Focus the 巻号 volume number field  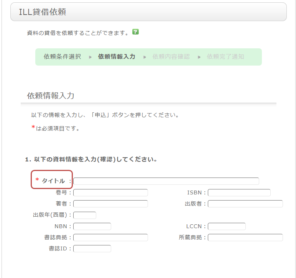tap(110, 192)
